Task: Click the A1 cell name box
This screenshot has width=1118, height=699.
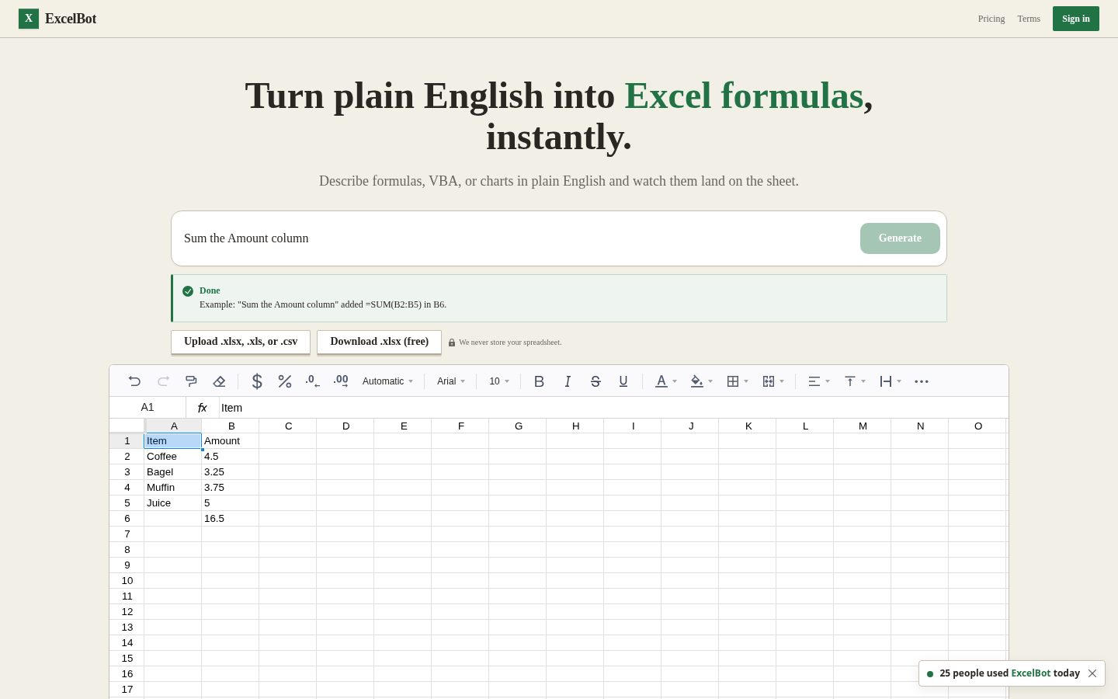Action: click(148, 407)
